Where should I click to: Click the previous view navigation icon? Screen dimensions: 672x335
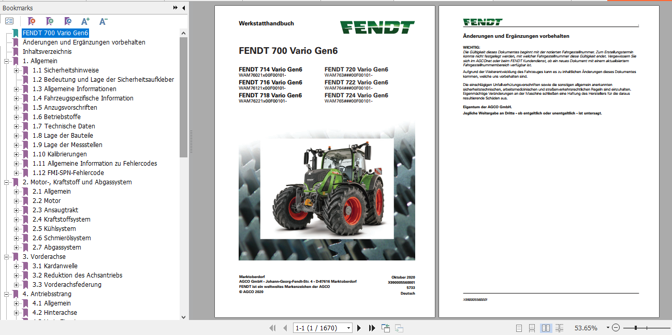(x=386, y=328)
